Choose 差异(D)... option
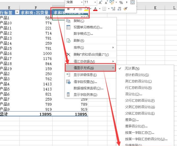This screenshot has height=146, width=177. coord(145,120)
